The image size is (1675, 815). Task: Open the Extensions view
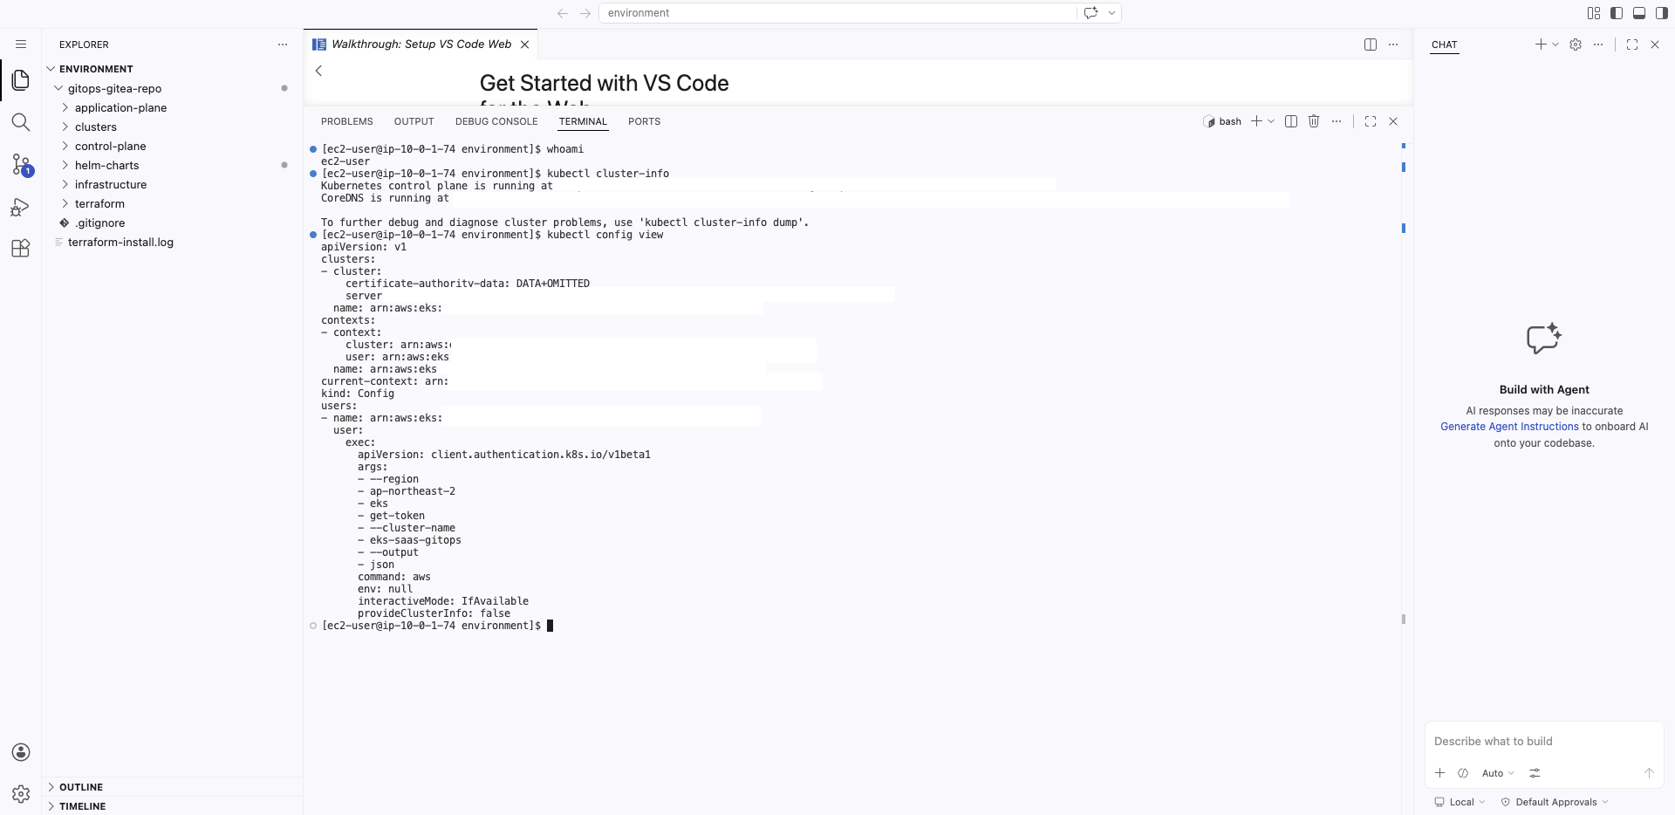[21, 249]
